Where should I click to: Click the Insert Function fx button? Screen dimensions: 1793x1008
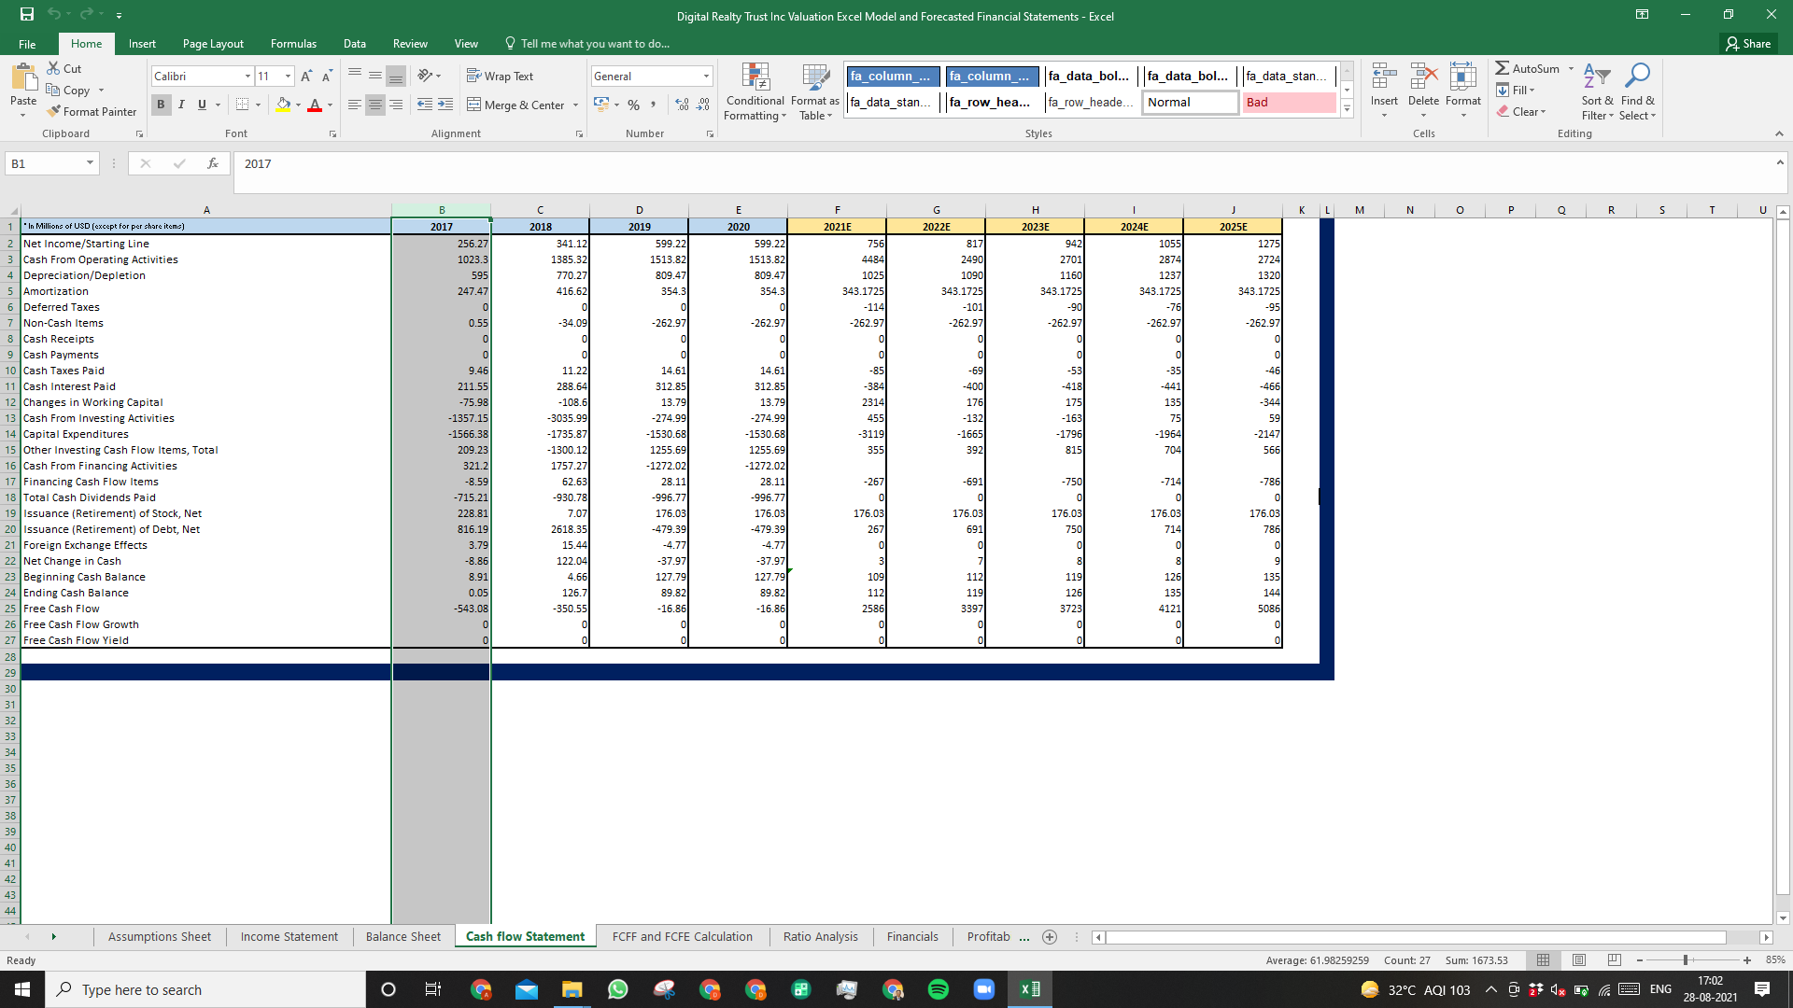pyautogui.click(x=213, y=163)
